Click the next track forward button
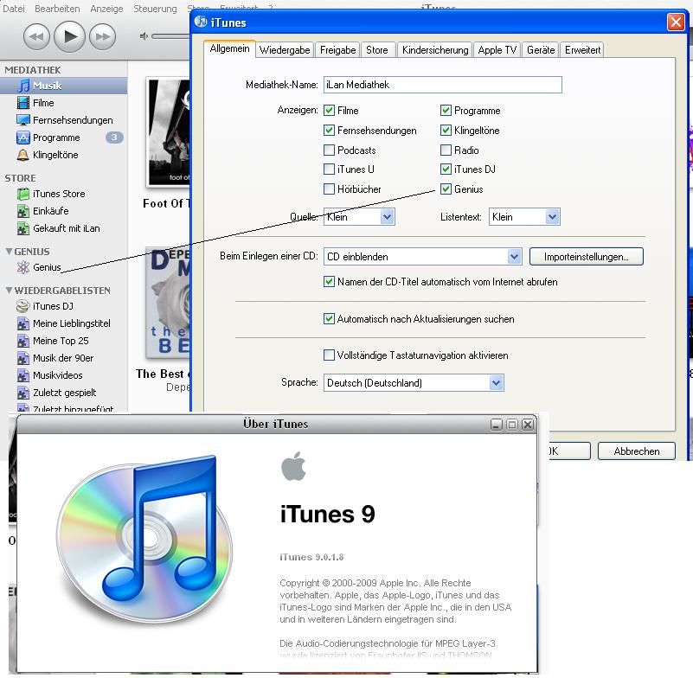The height and width of the screenshot is (678, 693). click(x=103, y=36)
